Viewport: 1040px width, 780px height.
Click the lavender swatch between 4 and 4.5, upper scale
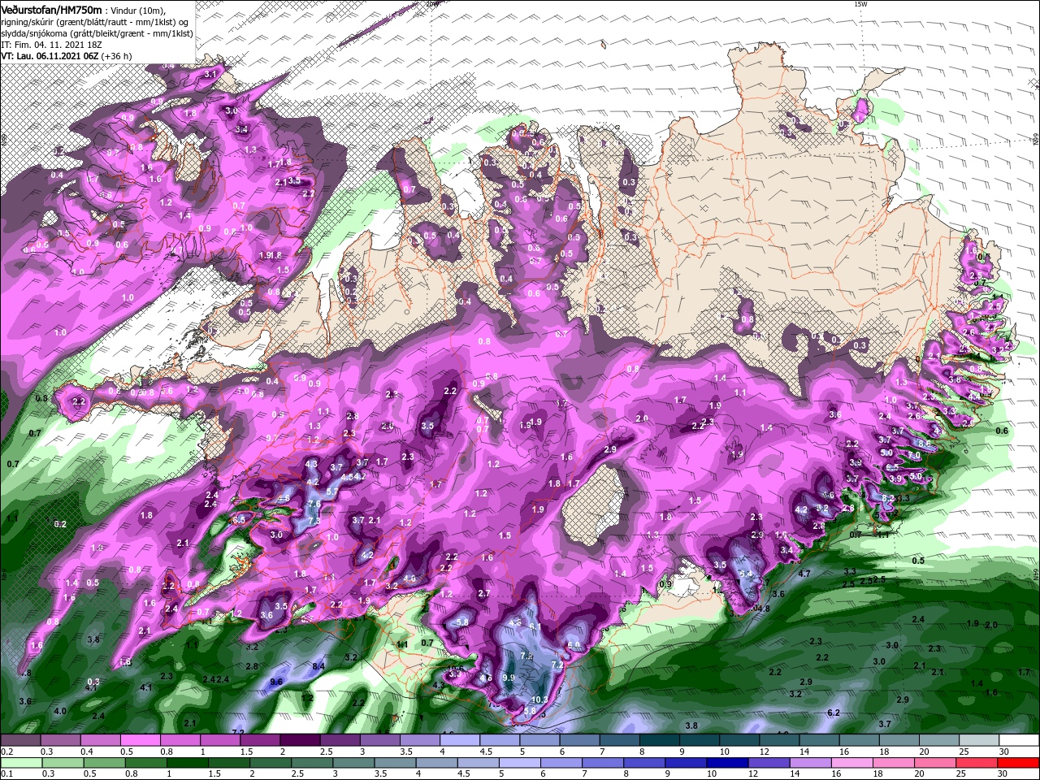[458, 741]
